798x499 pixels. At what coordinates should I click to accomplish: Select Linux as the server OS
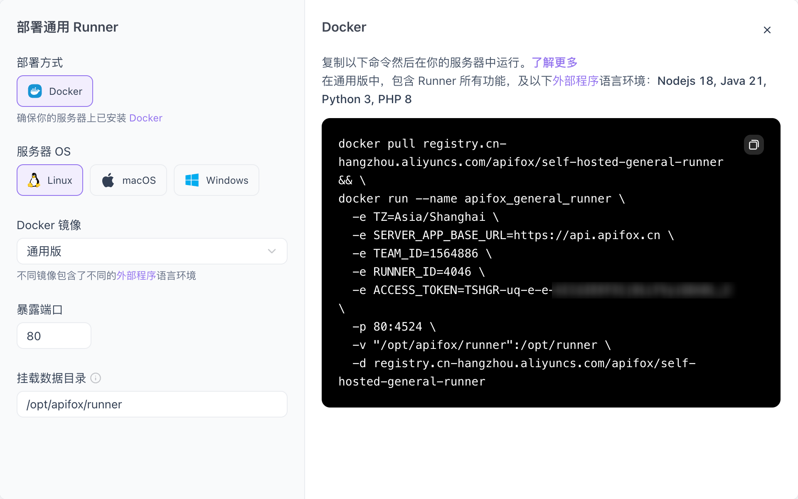(x=49, y=180)
